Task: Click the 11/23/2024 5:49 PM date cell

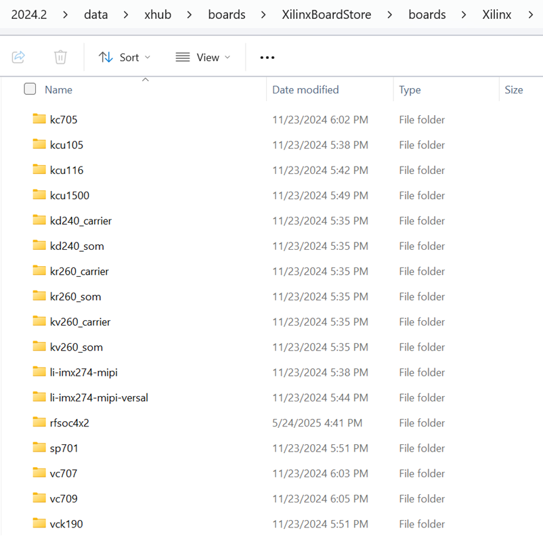Action: click(320, 195)
